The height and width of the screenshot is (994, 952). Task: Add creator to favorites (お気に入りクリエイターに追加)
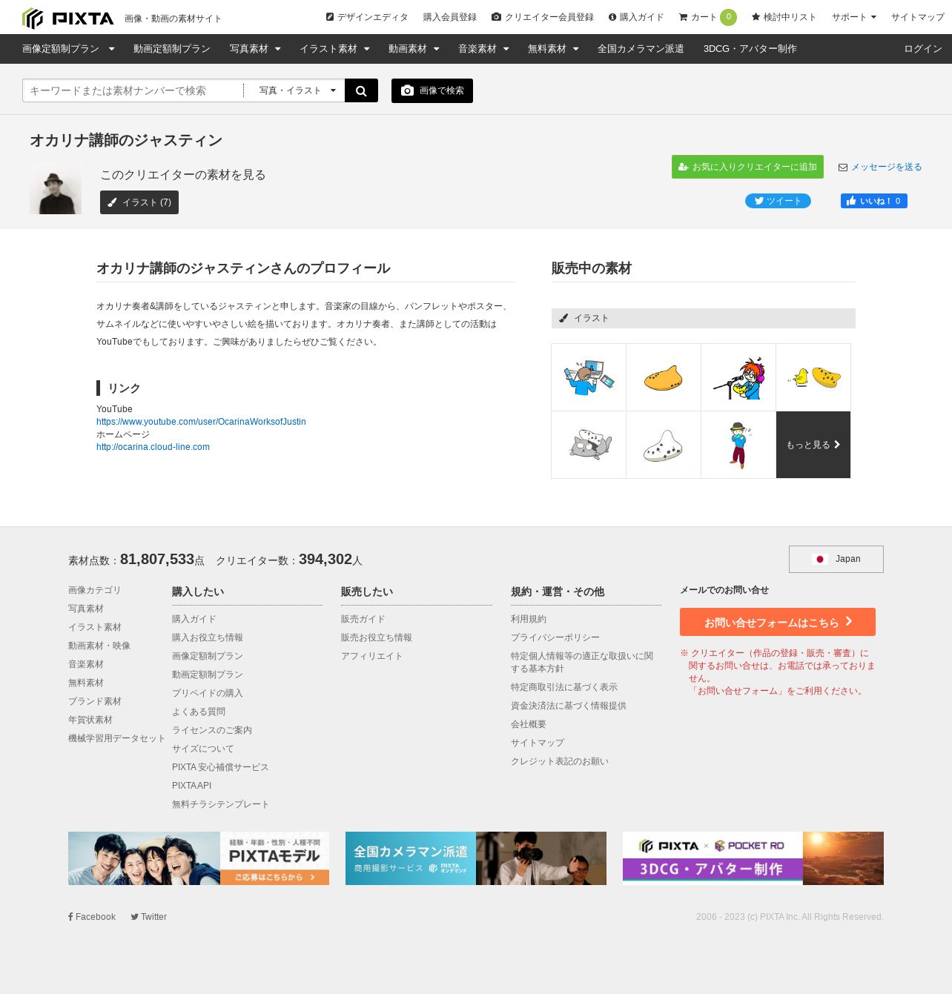point(747,167)
